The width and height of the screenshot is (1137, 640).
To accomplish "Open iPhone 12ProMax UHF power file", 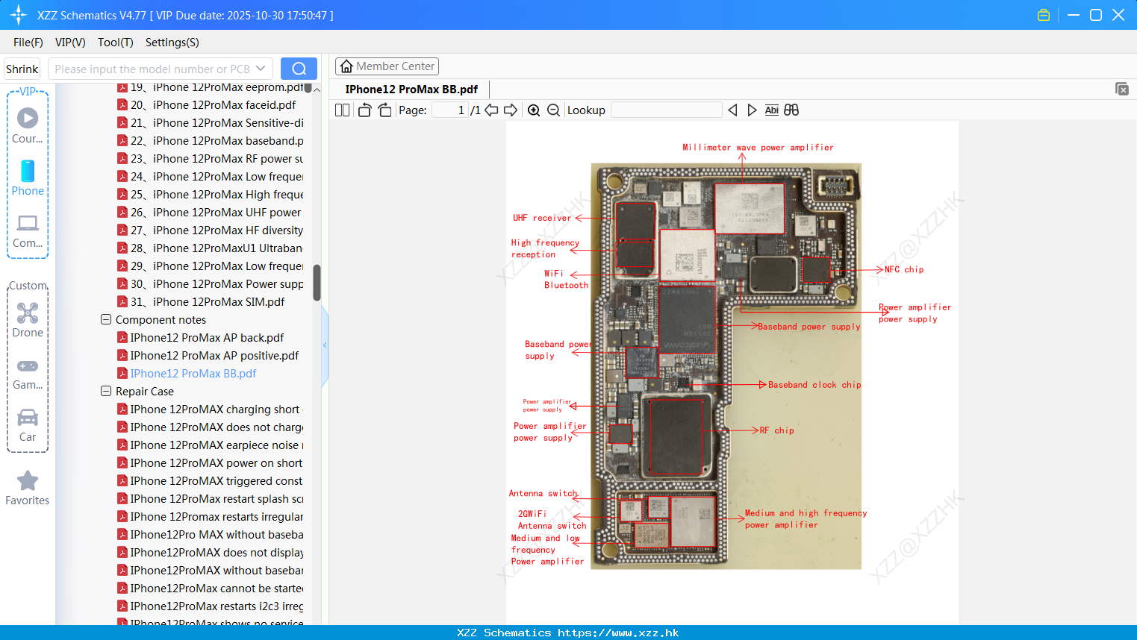I will pyautogui.click(x=210, y=213).
